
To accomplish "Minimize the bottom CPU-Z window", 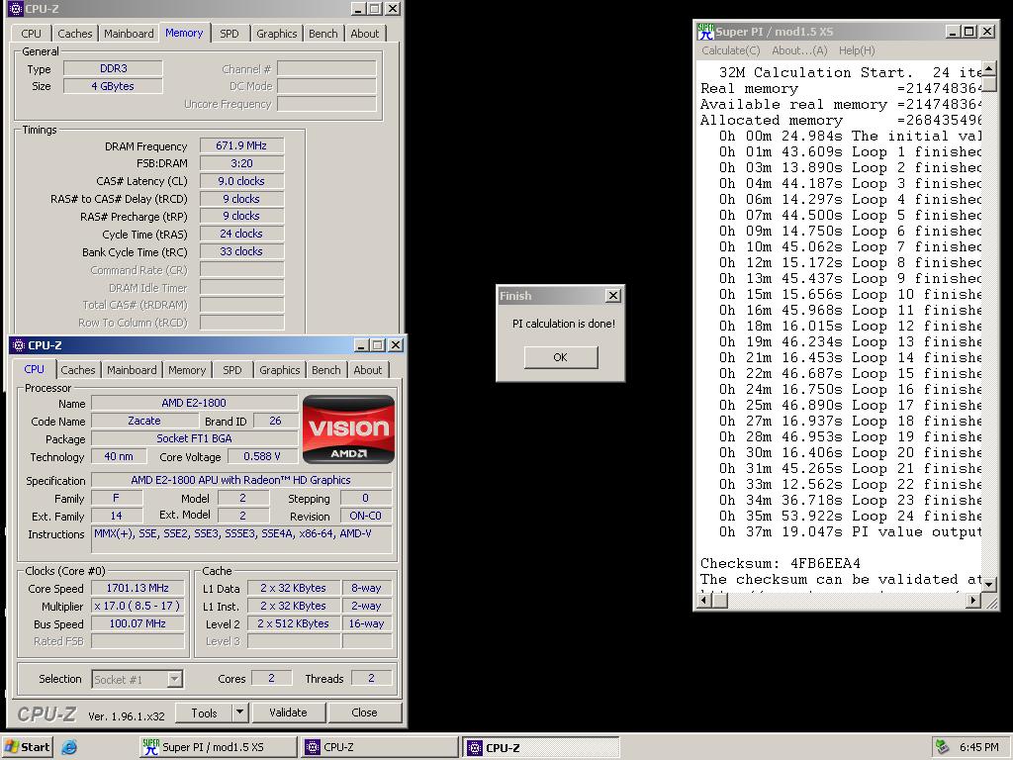I will 362,345.
